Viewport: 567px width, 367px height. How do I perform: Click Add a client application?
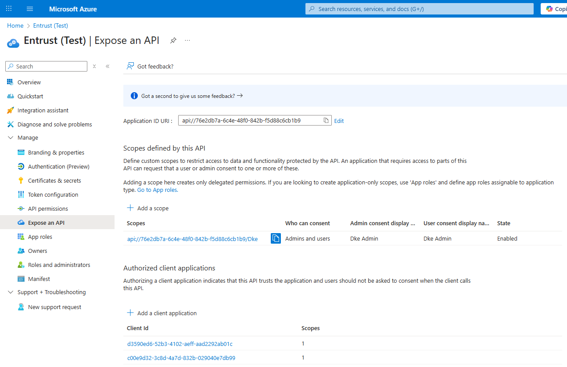(162, 313)
